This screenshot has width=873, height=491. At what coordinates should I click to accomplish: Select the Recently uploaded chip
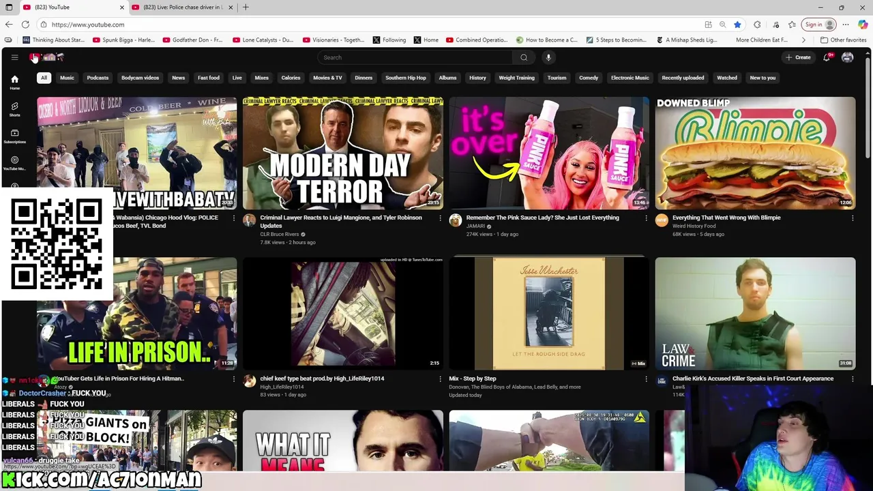(683, 78)
